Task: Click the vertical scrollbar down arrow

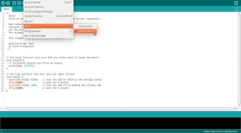Action: point(239,105)
